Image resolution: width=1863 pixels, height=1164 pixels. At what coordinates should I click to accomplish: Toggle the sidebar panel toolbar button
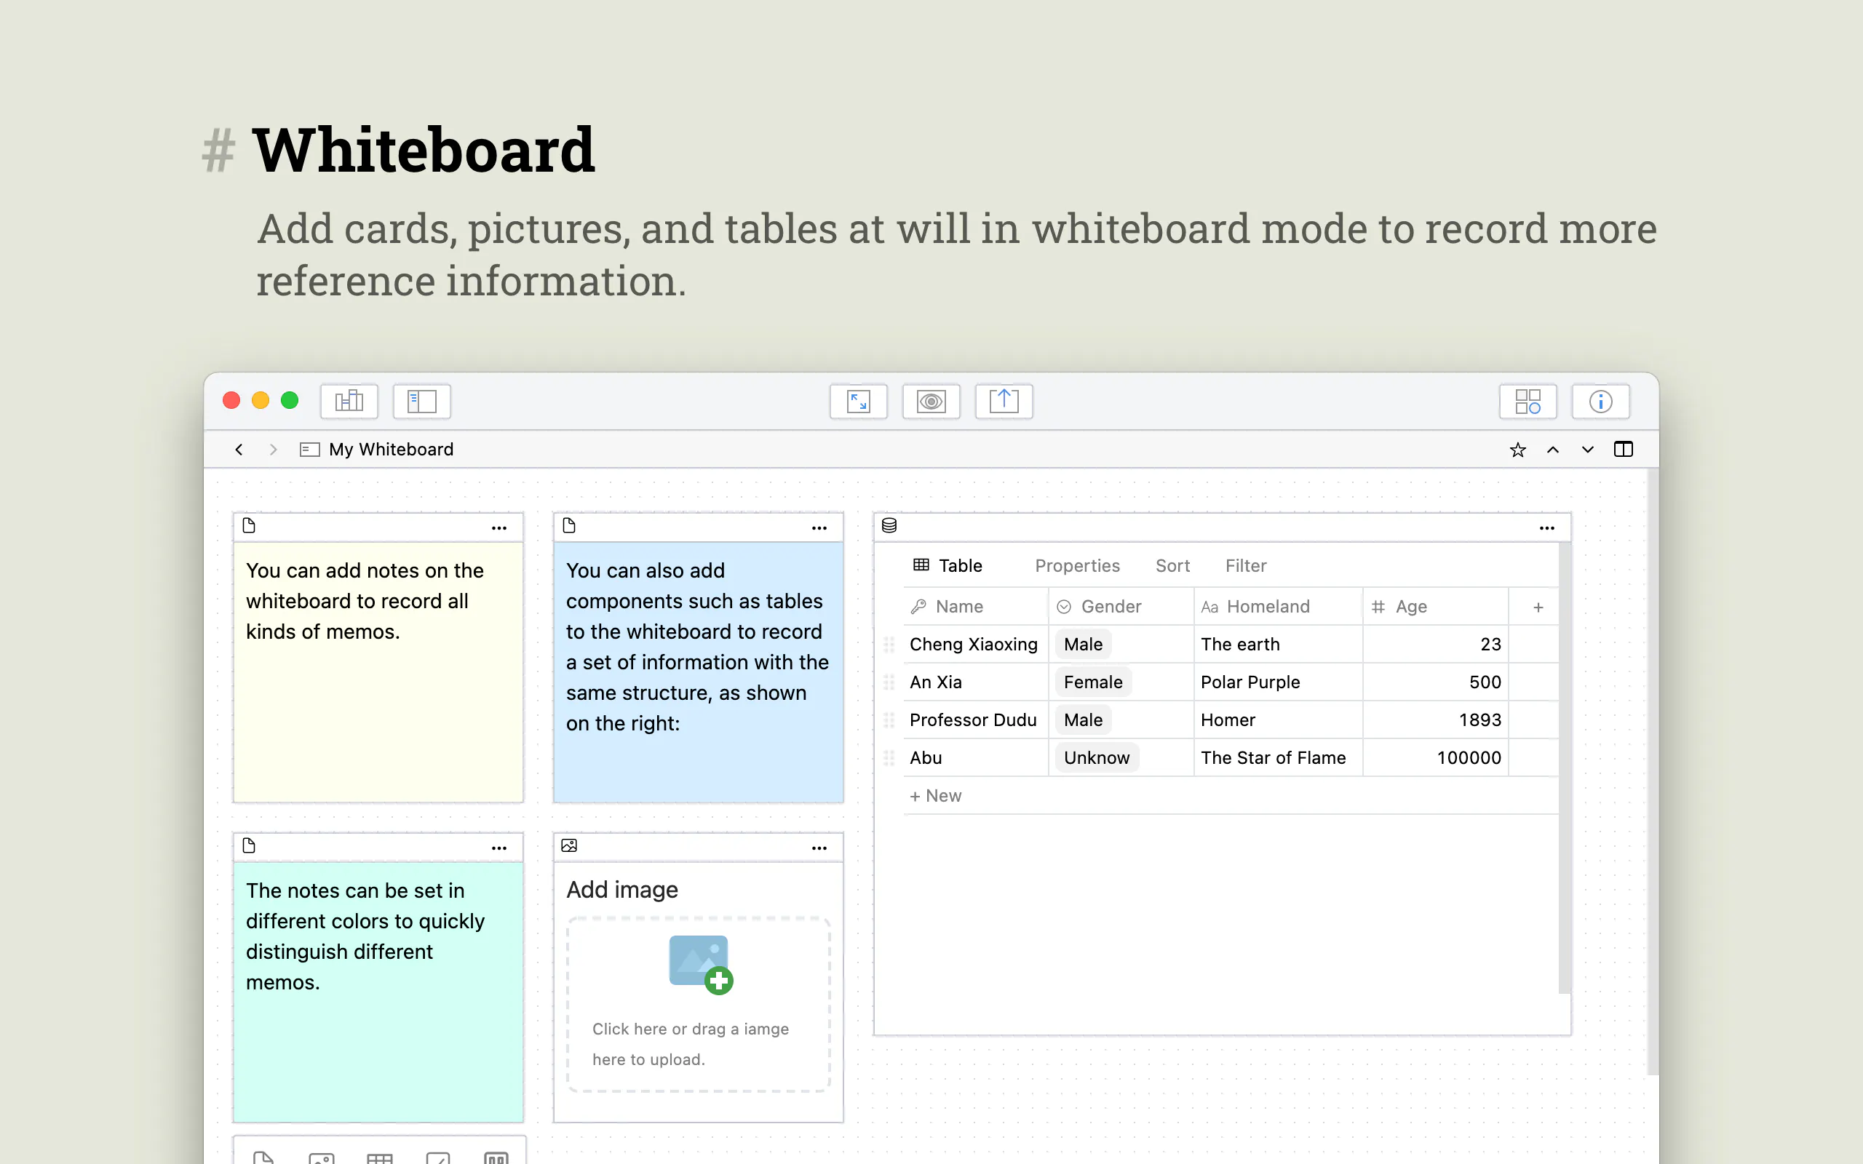tap(421, 401)
